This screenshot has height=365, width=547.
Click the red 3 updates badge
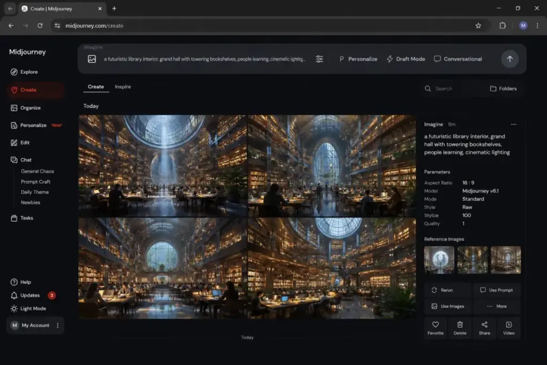click(52, 295)
